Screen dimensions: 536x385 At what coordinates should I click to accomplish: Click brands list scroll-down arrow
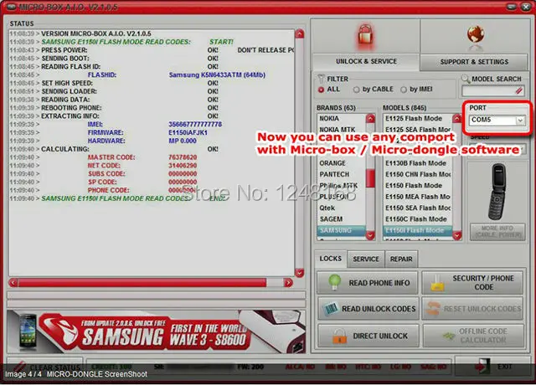click(370, 235)
